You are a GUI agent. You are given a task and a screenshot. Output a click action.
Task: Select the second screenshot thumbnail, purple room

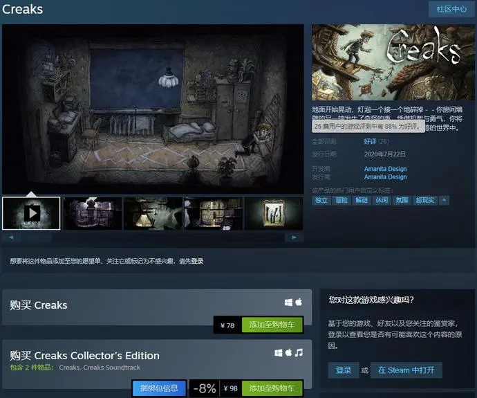(x=93, y=213)
